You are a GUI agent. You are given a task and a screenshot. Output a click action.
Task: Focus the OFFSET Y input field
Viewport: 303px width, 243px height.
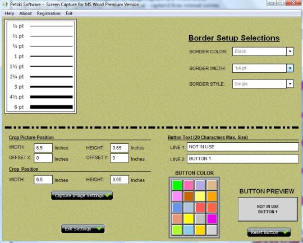tap(120, 158)
